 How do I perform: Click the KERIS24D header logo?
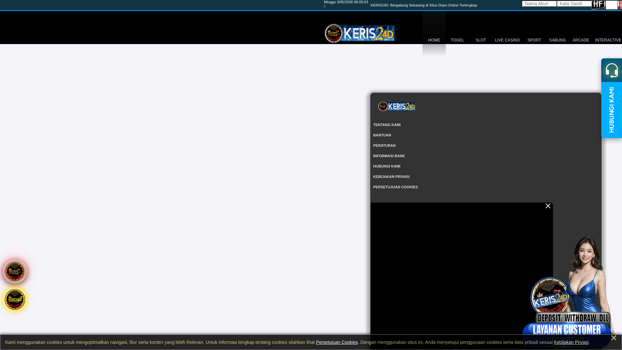[360, 33]
